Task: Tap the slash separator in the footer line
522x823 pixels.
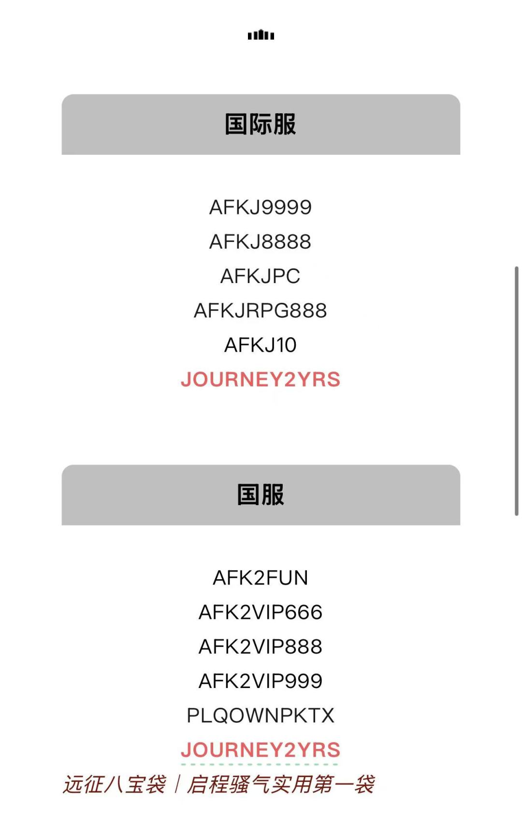Action: pos(177,784)
